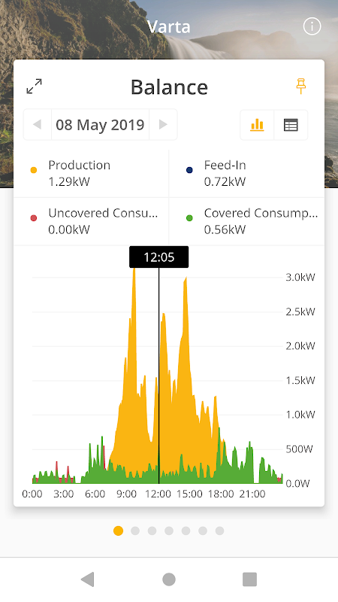The width and height of the screenshot is (338, 602).
Task: Toggle the Production series legend
Action: 91,174
